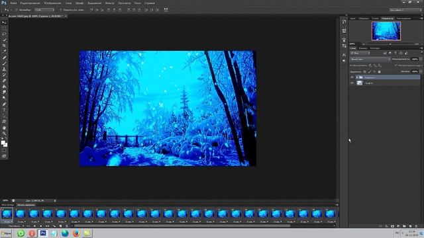The height and width of the screenshot is (238, 424).
Task: Open the Auto-Select target dropdown
Action: click(44, 10)
